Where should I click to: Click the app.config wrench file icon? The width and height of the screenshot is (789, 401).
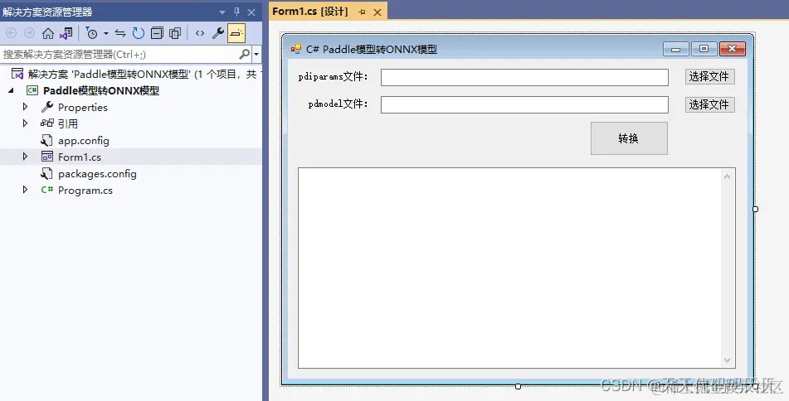(x=46, y=140)
